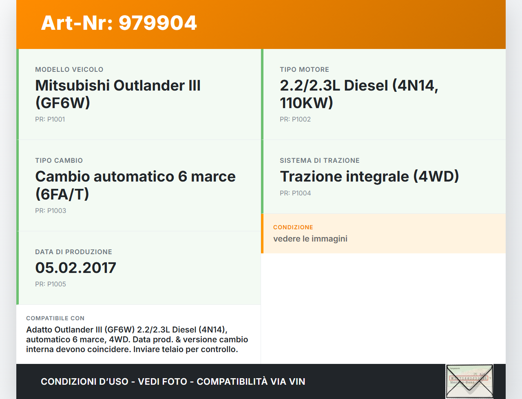Toggle the green bar beside Mitsubishi Outlander III

coord(17,94)
